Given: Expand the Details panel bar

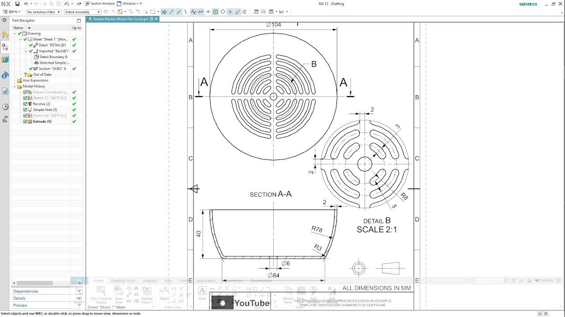Looking at the screenshot, I should [x=47, y=298].
